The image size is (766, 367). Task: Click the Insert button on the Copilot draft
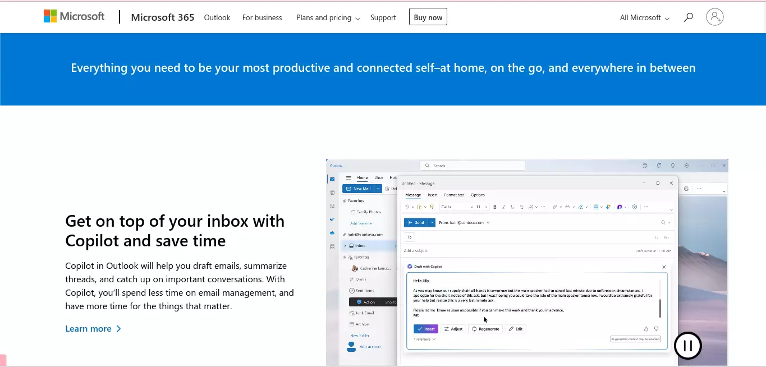coord(426,329)
